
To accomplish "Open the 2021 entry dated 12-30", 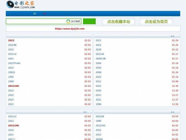I will coord(99,86).
